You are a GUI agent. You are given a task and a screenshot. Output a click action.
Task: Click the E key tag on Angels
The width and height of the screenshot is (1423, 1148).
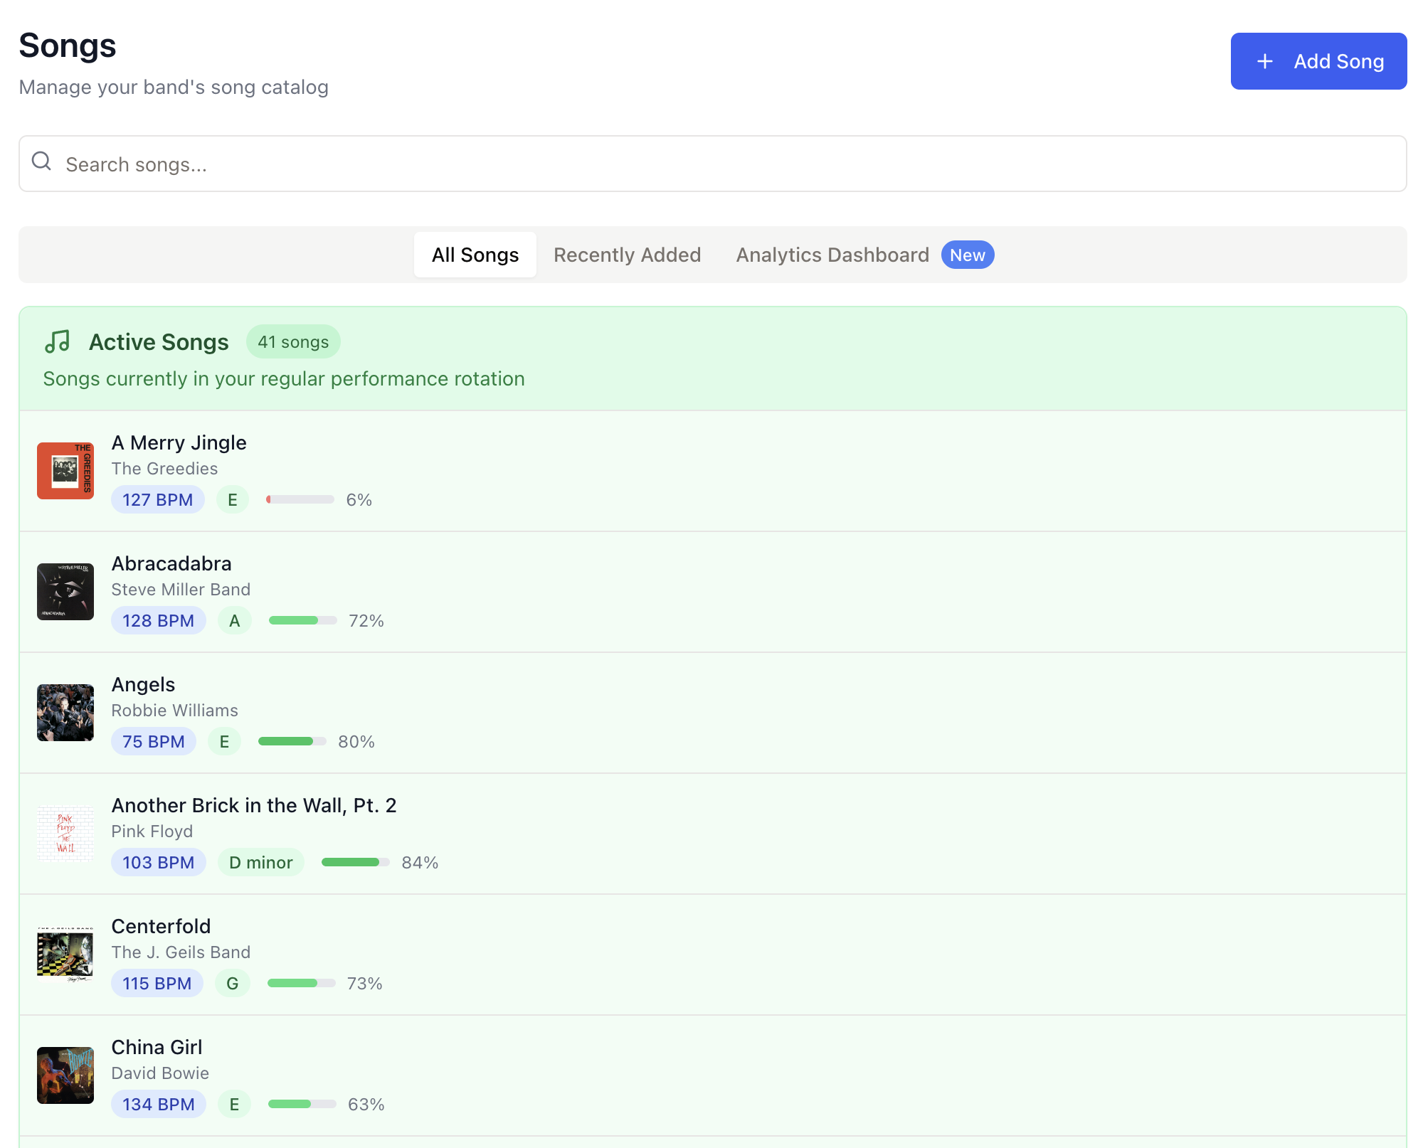(224, 741)
